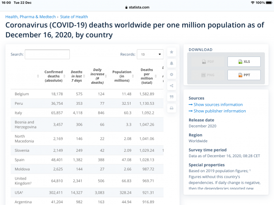Click the print icon

pyautogui.click(x=171, y=108)
